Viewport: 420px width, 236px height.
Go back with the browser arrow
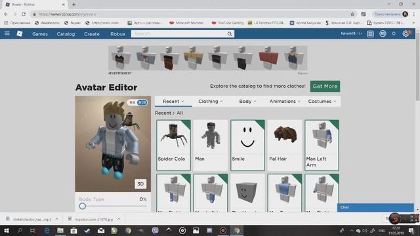click(6, 14)
